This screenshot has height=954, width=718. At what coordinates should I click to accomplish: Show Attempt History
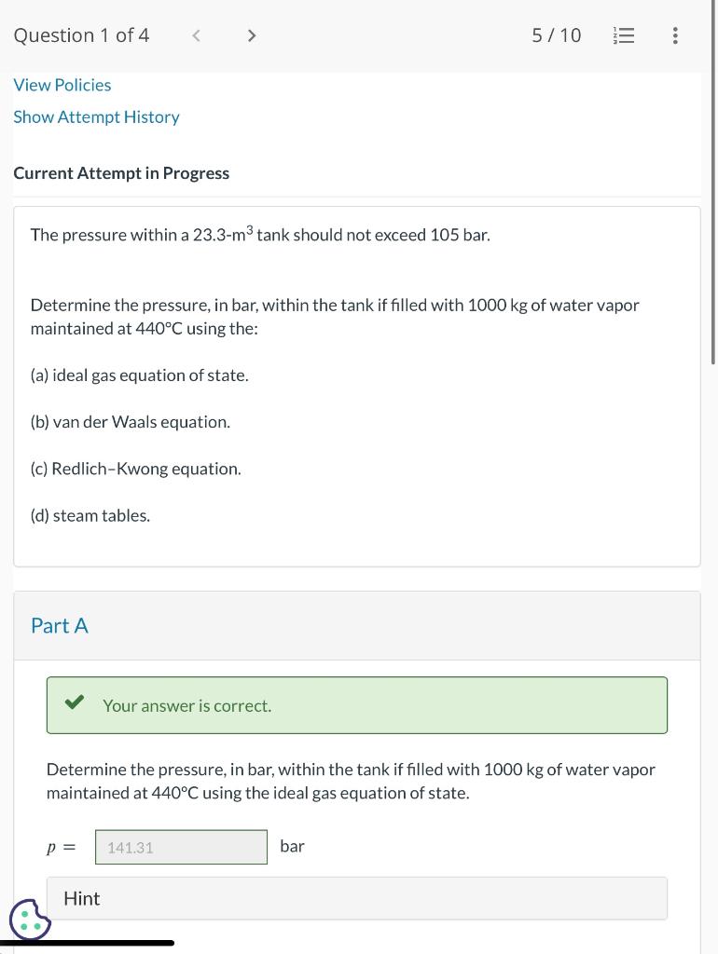pos(96,116)
